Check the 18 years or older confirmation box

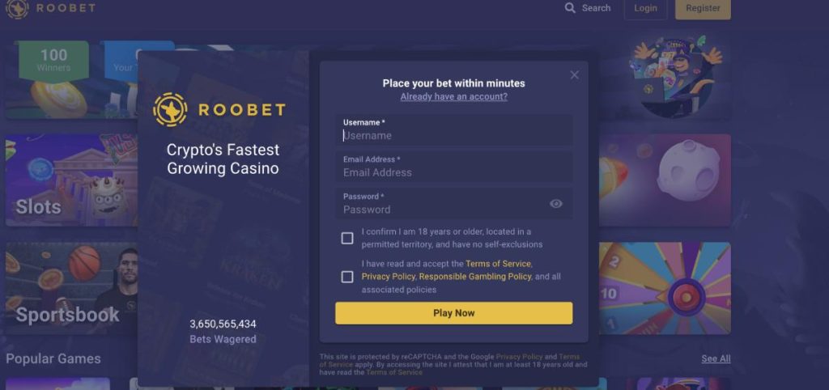(x=347, y=239)
